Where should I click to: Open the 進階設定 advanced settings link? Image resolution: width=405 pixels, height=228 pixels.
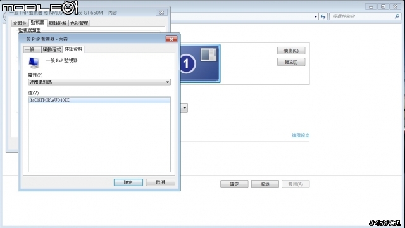tap(301, 135)
